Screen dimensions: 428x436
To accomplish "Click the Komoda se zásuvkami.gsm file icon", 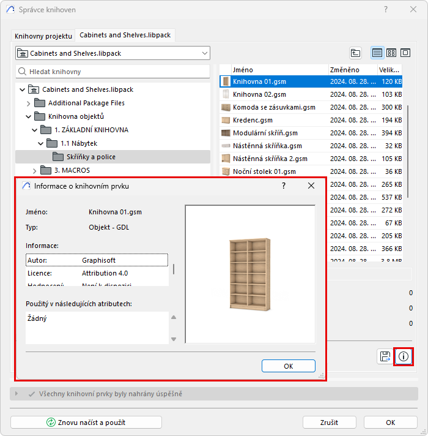I will [226, 107].
